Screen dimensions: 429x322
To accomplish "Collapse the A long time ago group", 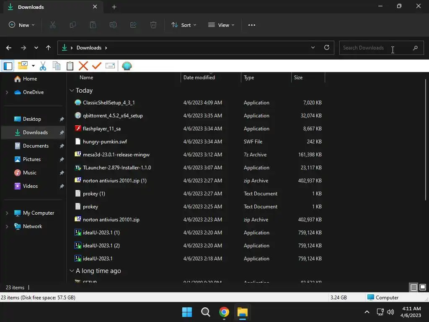I will 72,271.
